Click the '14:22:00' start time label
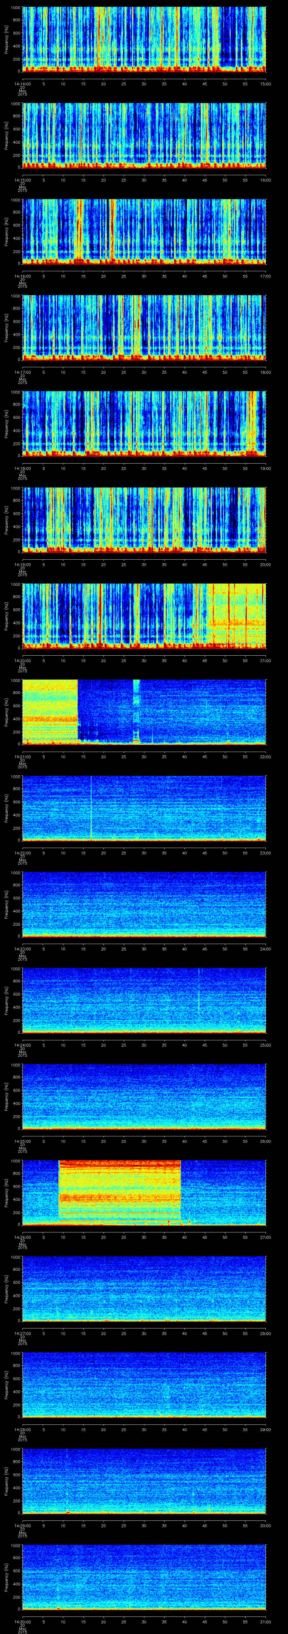The height and width of the screenshot is (1634, 288). click(23, 852)
